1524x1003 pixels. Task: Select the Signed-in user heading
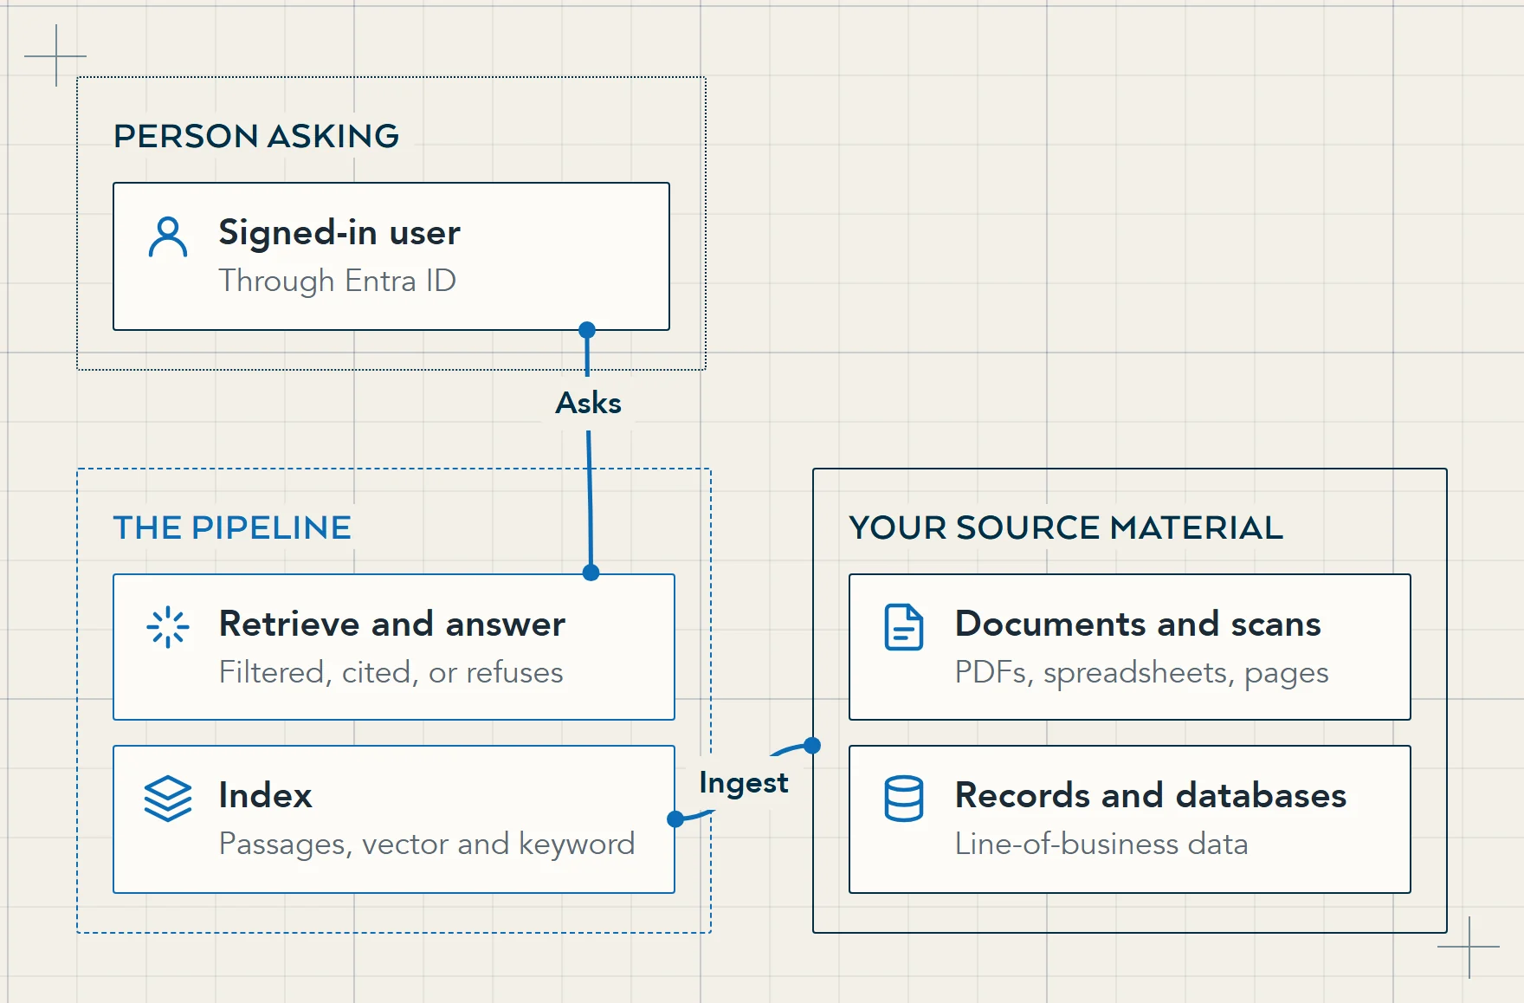[x=339, y=232]
